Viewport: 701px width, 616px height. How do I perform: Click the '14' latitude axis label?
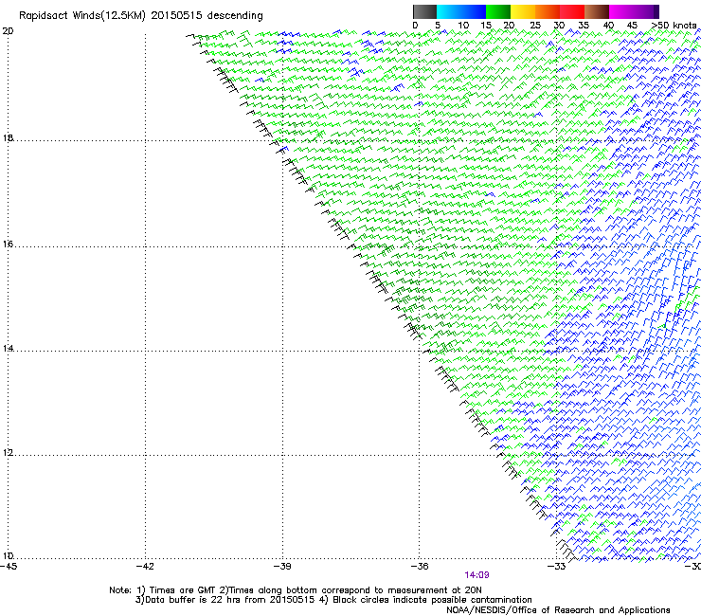pos(8,349)
